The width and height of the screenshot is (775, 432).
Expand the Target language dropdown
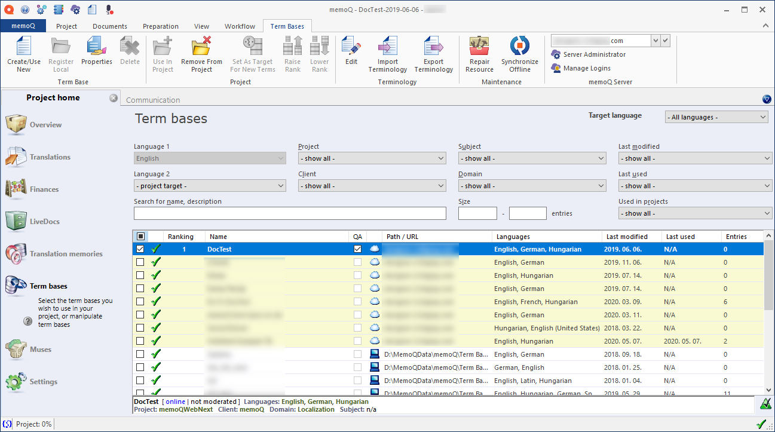click(716, 117)
